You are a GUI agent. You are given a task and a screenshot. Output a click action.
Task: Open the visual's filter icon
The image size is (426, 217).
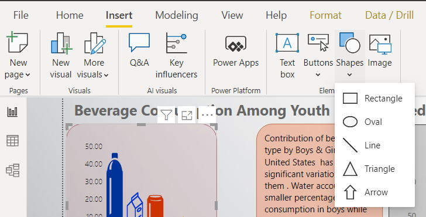[166, 115]
